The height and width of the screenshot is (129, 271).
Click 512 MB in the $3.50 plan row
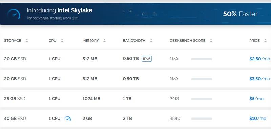(x=90, y=79)
